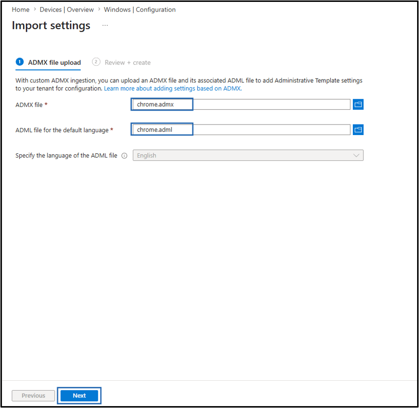Click the Next button

pyautogui.click(x=79, y=396)
